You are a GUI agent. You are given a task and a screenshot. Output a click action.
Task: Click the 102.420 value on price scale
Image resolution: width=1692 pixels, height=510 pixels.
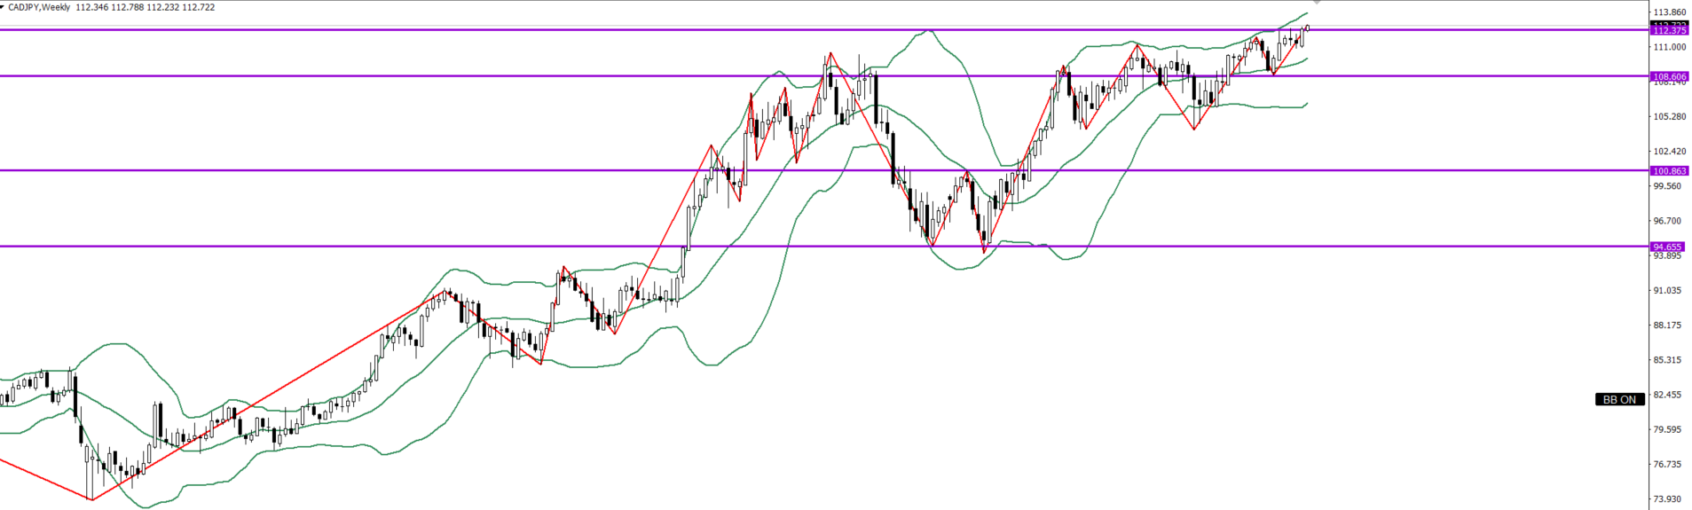[x=1668, y=152]
